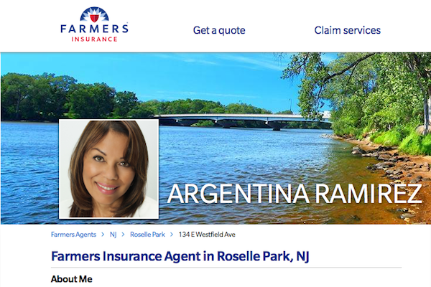Open the Get a quote page
Screen dimensions: 431x287
219,30
